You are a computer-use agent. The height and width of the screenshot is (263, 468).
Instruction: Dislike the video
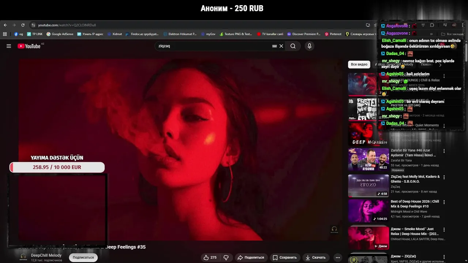click(226, 258)
